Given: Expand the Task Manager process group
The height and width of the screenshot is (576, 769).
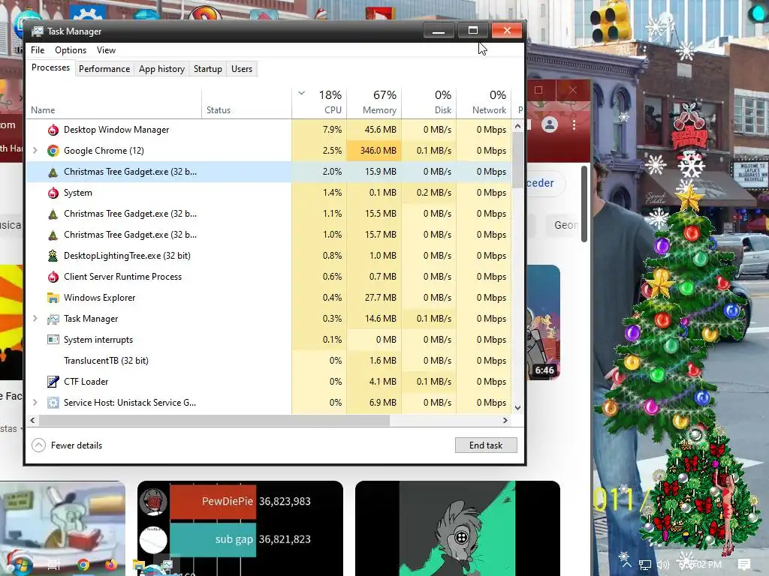Looking at the screenshot, I should 35,319.
